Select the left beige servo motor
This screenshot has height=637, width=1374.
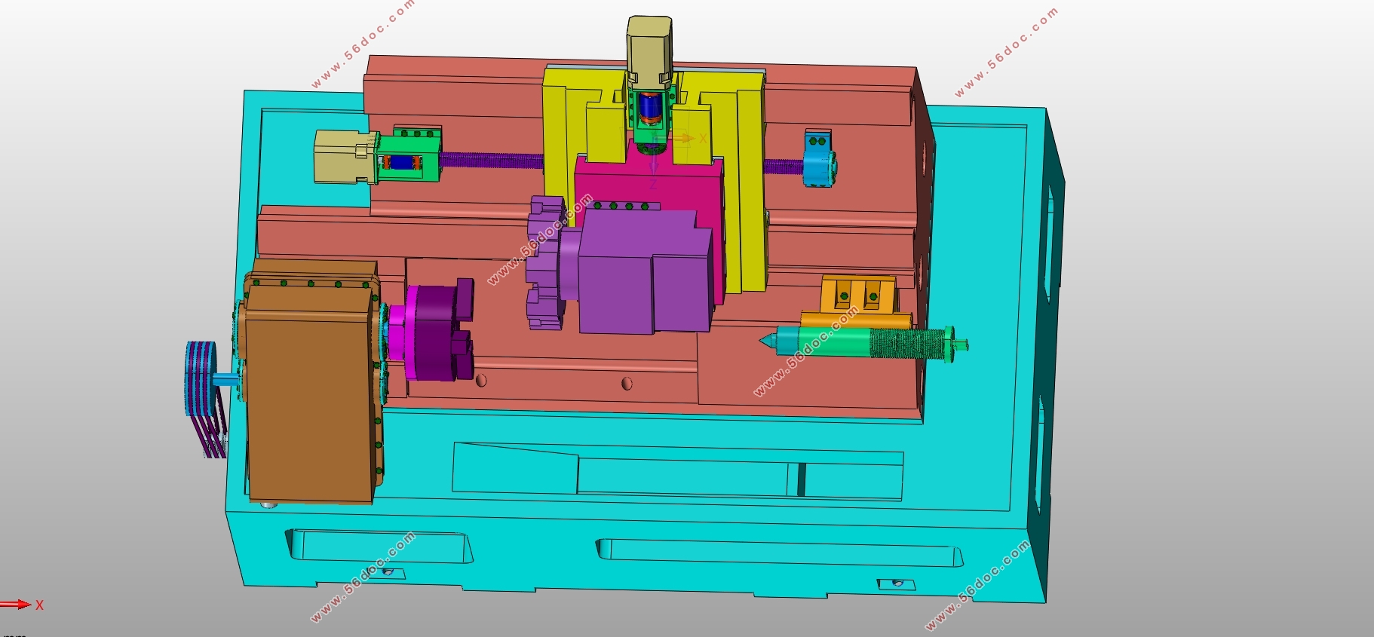tap(343, 156)
